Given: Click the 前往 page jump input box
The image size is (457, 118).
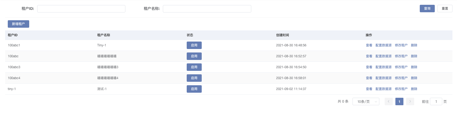Looking at the screenshot, I should [x=436, y=101].
